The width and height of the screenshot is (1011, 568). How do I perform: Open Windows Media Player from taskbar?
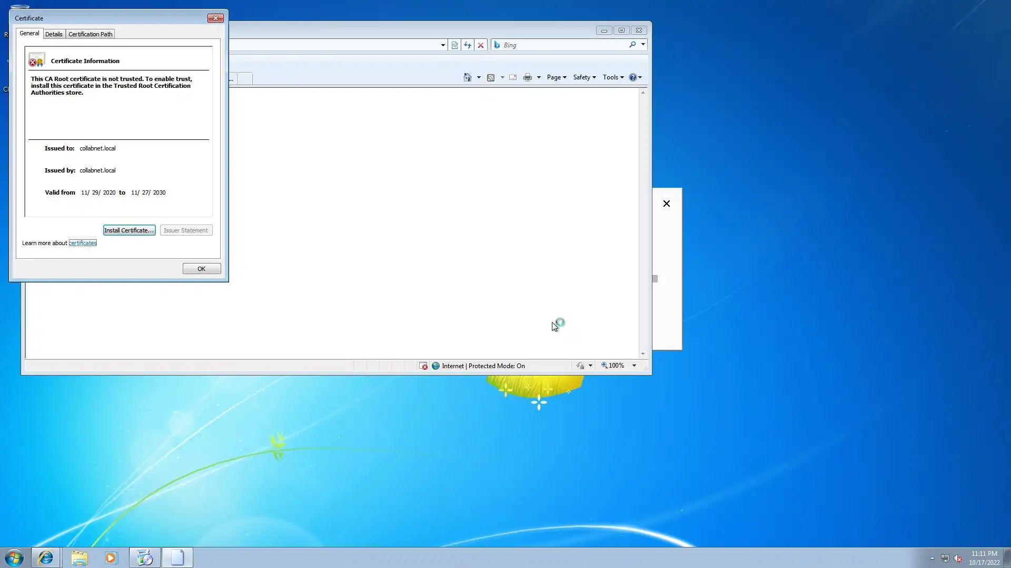click(x=111, y=558)
